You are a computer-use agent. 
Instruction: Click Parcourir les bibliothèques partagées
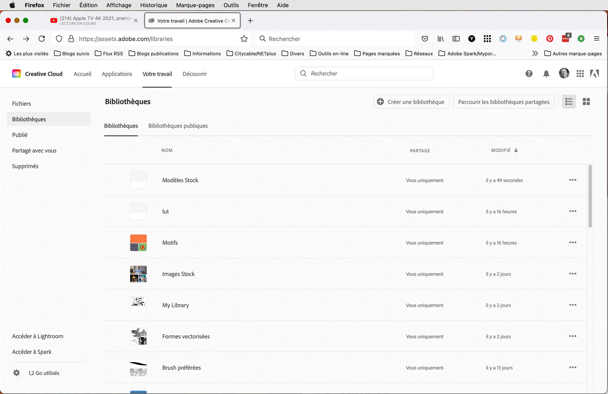(503, 102)
